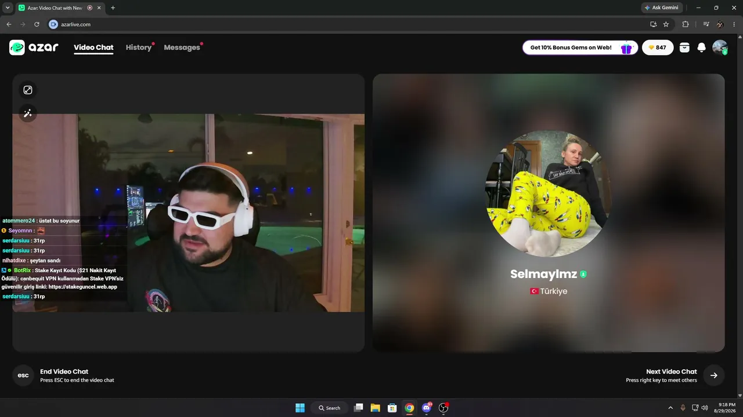The width and height of the screenshot is (743, 417).
Task: Click the expand video icon
Action: click(x=27, y=90)
